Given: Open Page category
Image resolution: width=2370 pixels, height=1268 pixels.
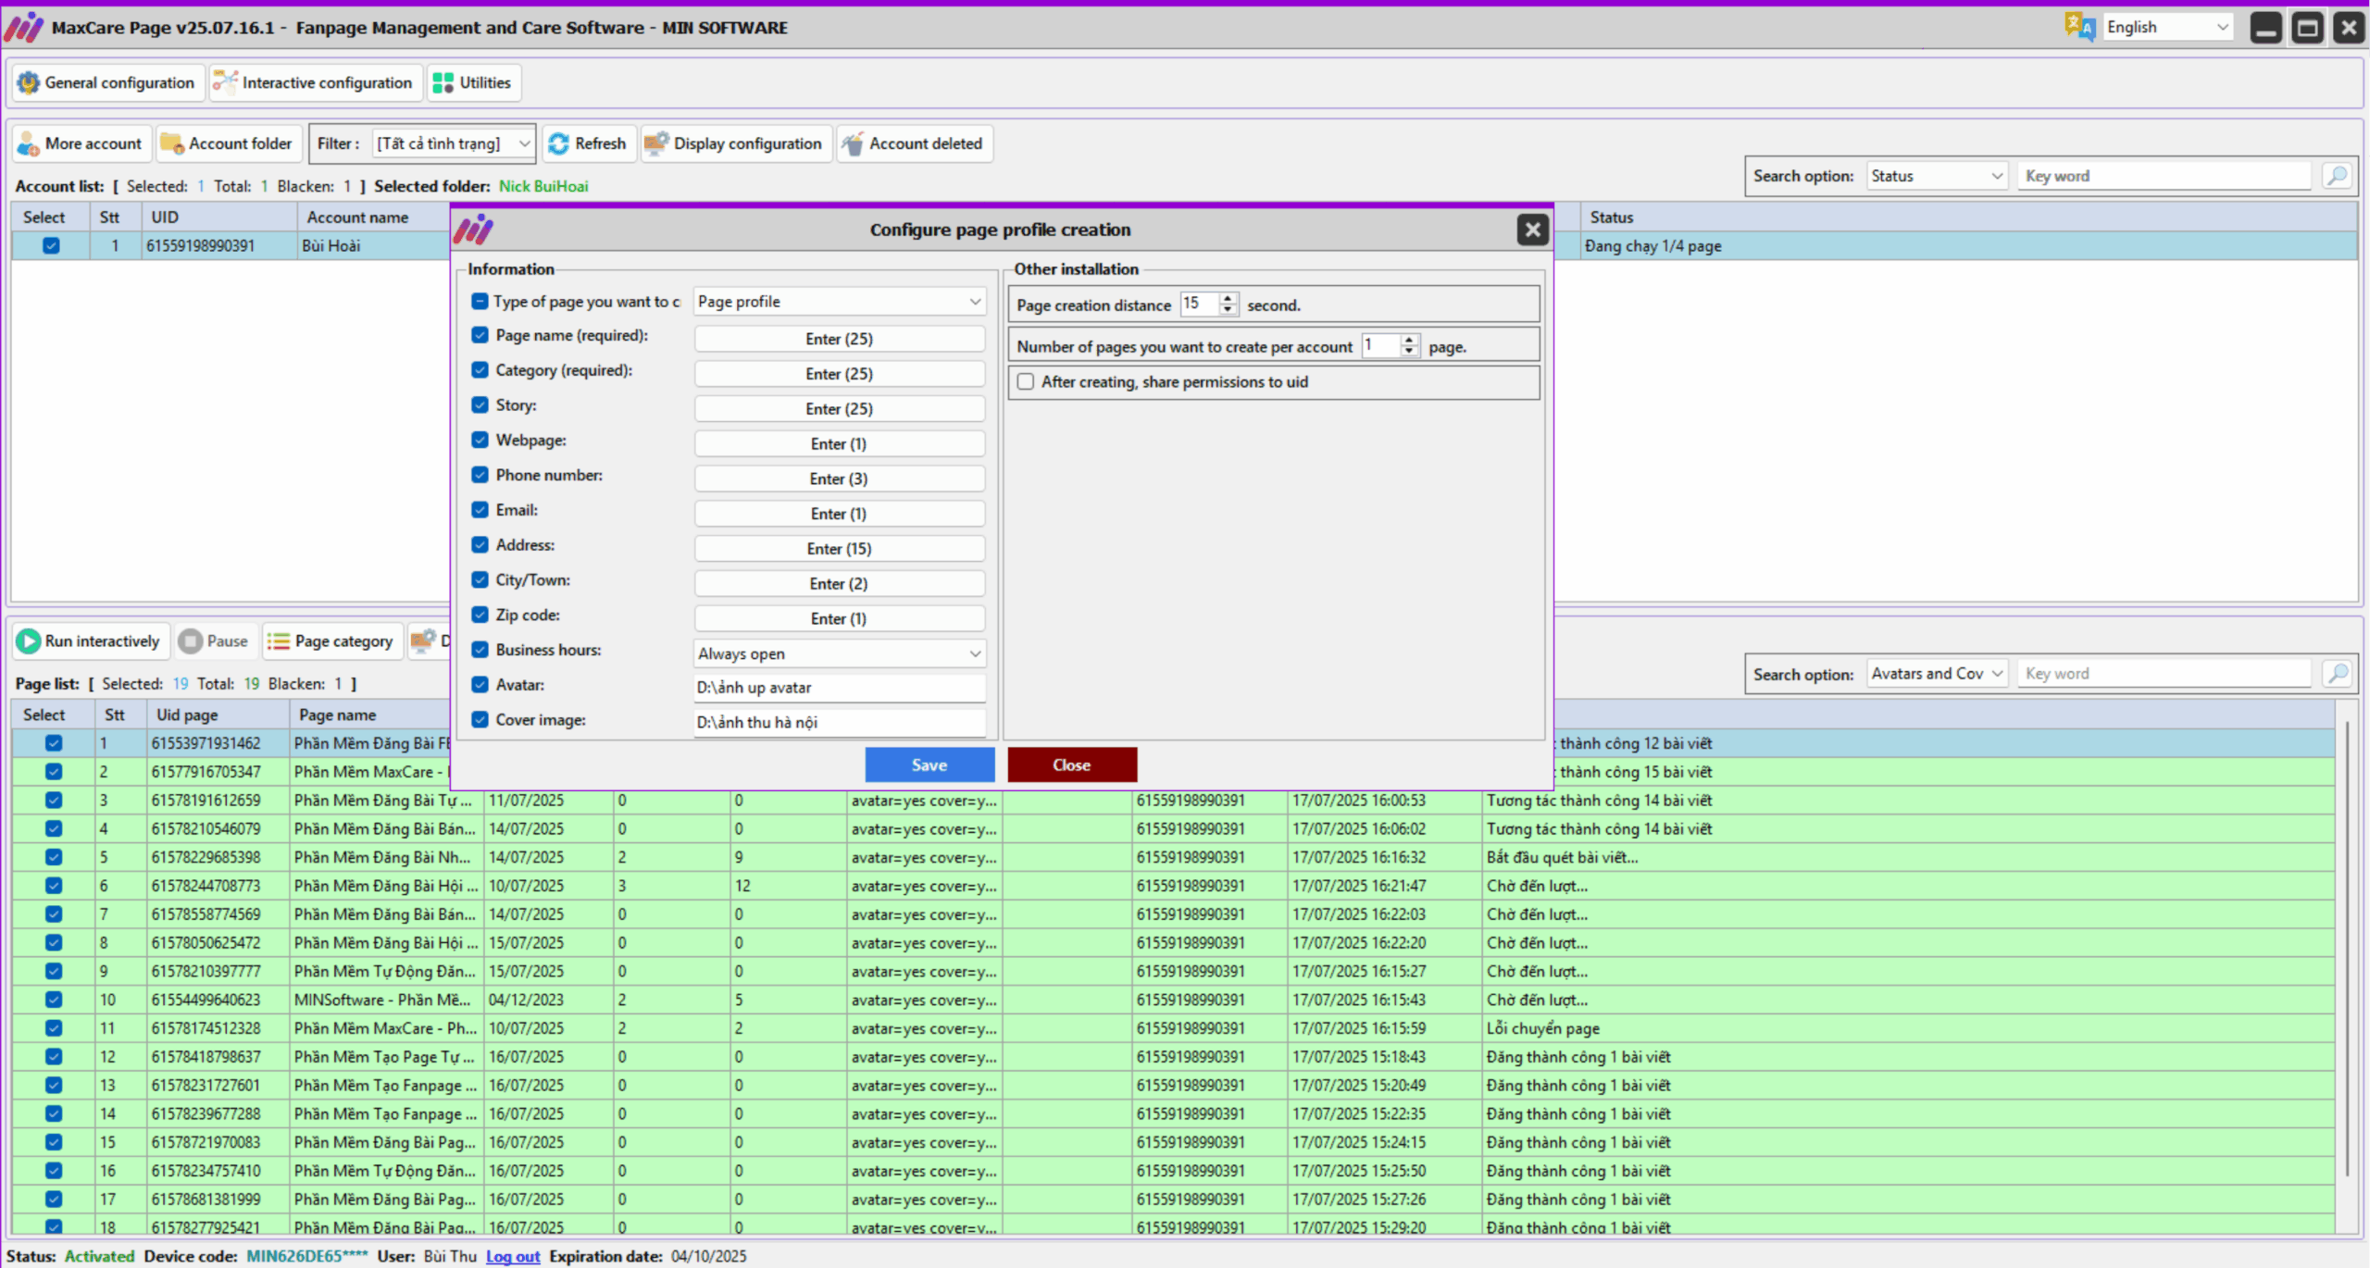Looking at the screenshot, I should (331, 640).
